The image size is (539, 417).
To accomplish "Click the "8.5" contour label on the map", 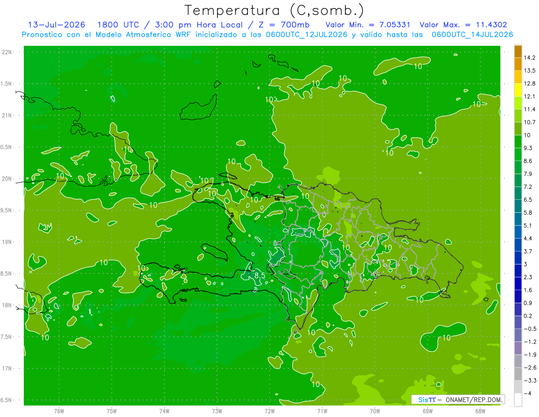I will click(260, 275).
